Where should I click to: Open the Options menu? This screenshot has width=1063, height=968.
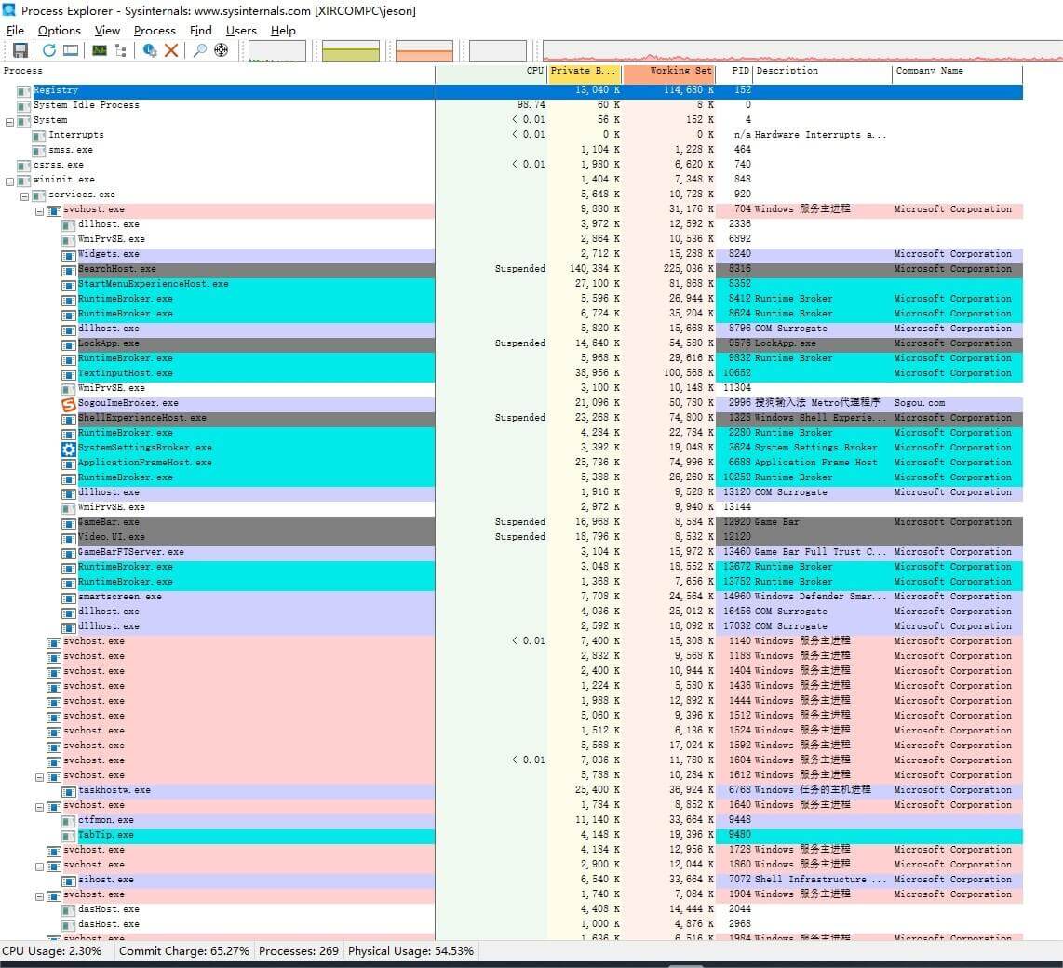(60, 31)
